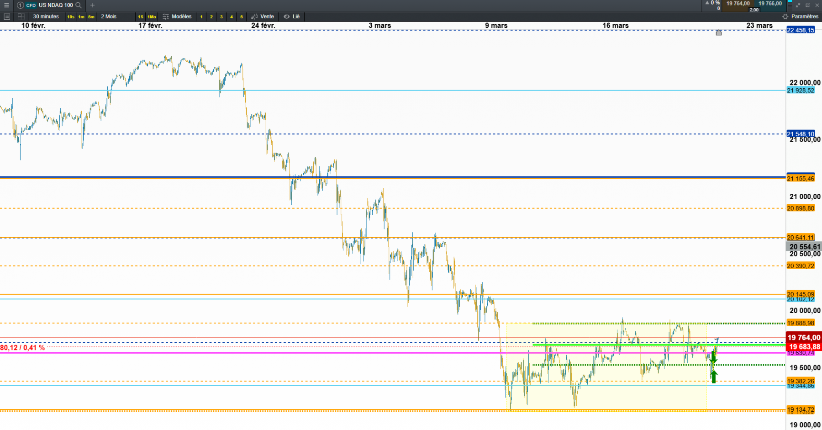This screenshot has height=430, width=822.
Task: Detach chart into separate window icon
Action: [807, 5]
